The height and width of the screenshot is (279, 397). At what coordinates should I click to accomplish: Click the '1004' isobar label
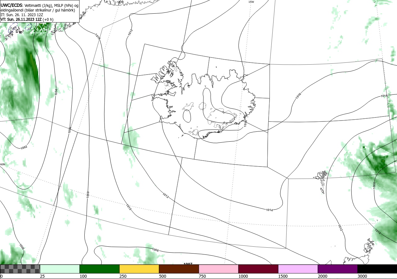click(56, 92)
